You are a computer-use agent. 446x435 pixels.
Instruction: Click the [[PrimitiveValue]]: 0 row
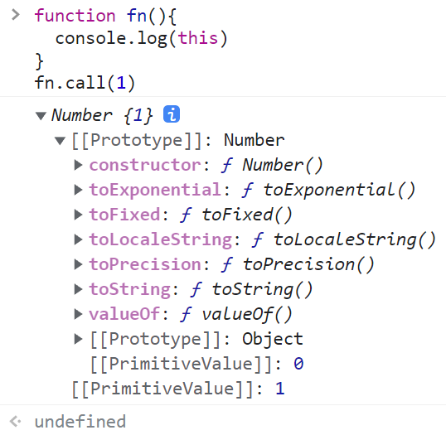[x=196, y=364]
